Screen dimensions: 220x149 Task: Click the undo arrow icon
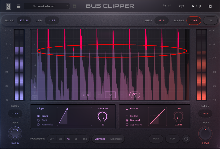click(x=164, y=6)
